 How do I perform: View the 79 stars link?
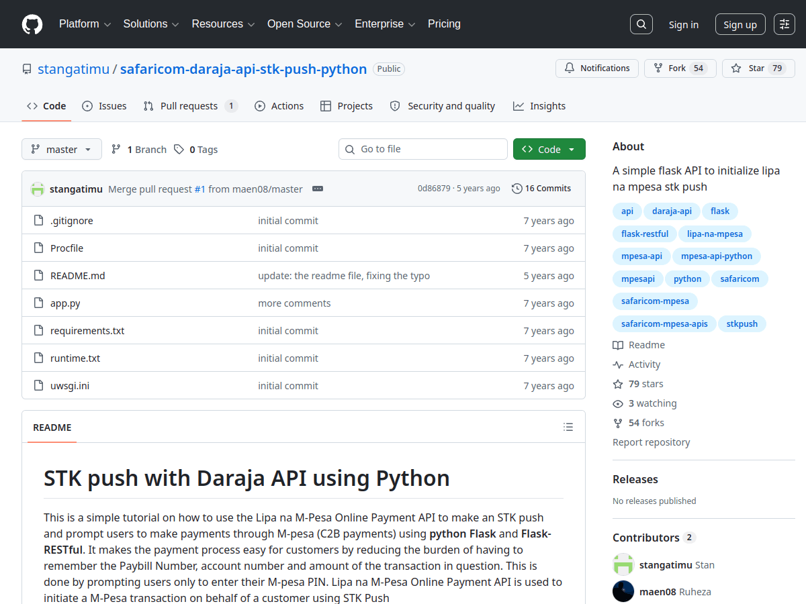[x=638, y=384]
